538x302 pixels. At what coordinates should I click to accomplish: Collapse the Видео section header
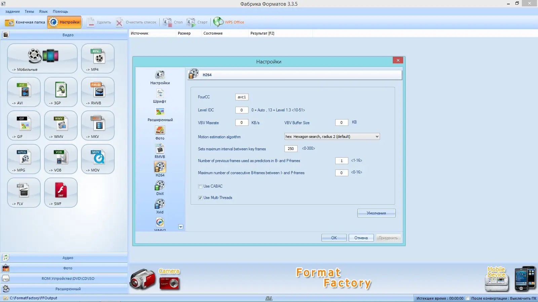64,35
